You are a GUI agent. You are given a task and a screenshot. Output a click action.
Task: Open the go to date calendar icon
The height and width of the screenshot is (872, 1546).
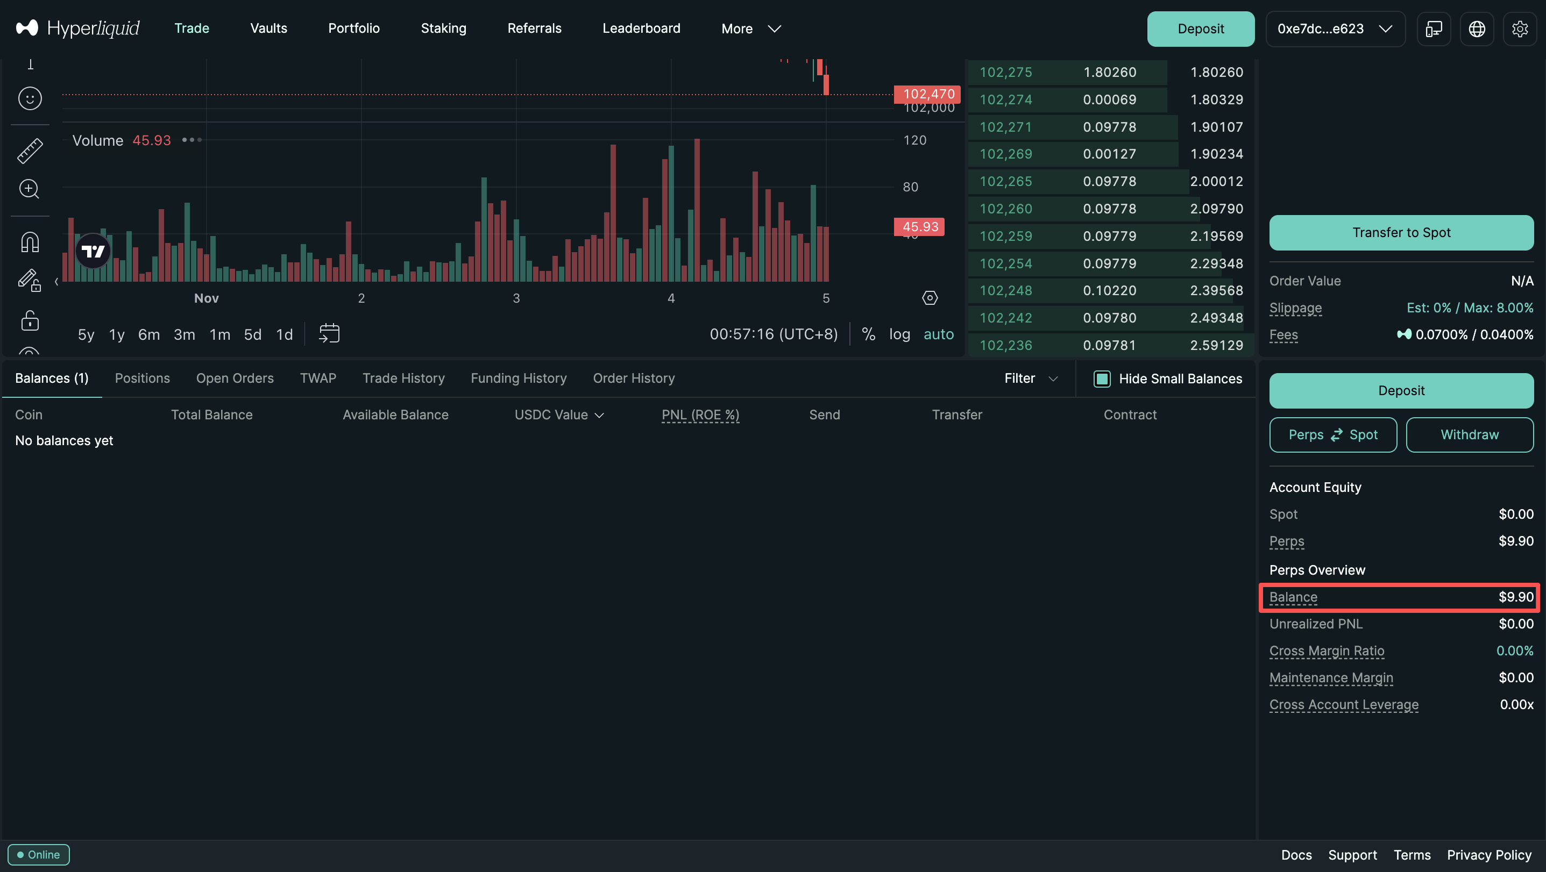click(329, 333)
